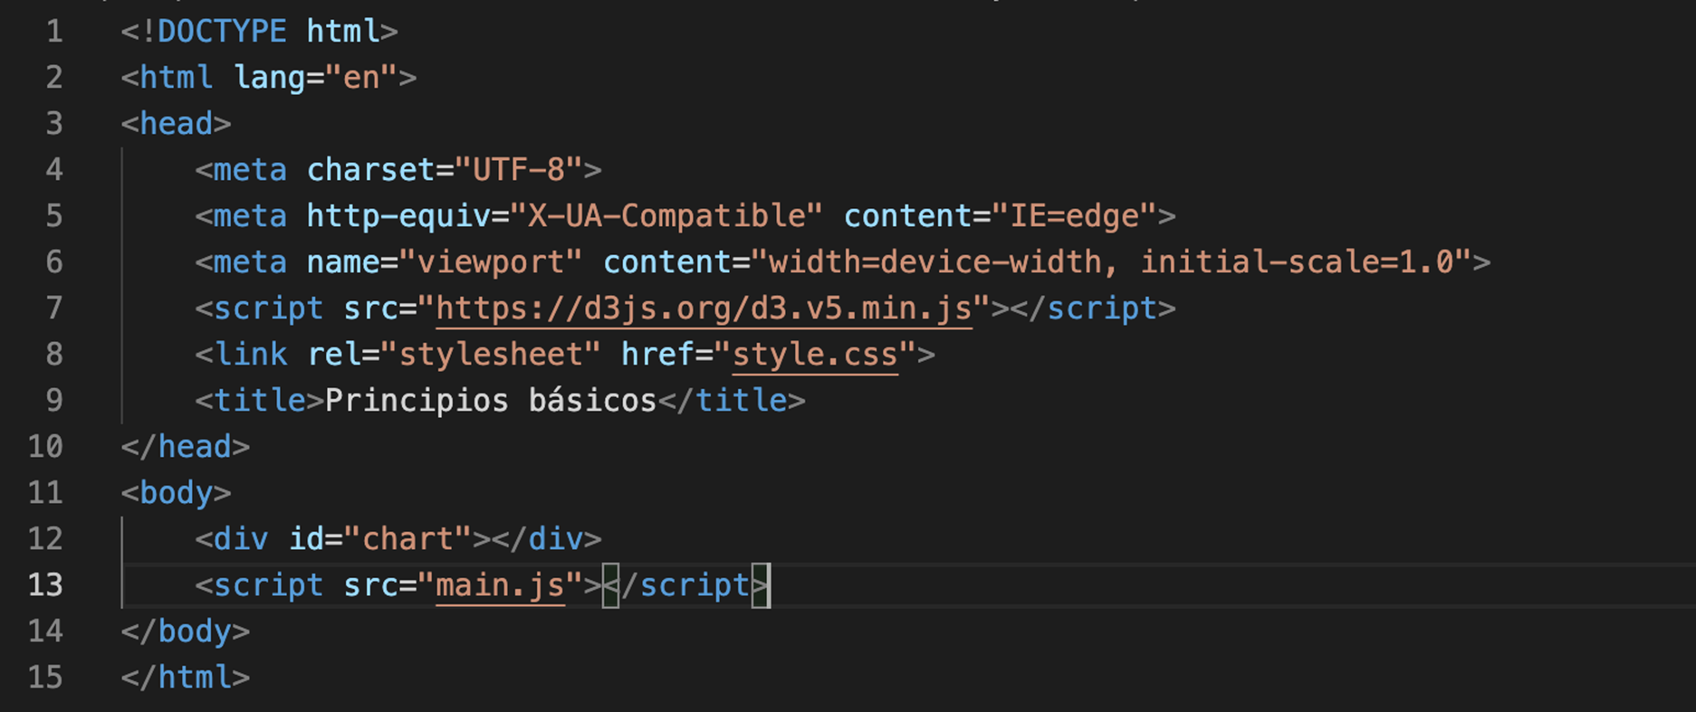Click the href attribute name
The width and height of the screenshot is (1696, 712).
click(x=657, y=355)
